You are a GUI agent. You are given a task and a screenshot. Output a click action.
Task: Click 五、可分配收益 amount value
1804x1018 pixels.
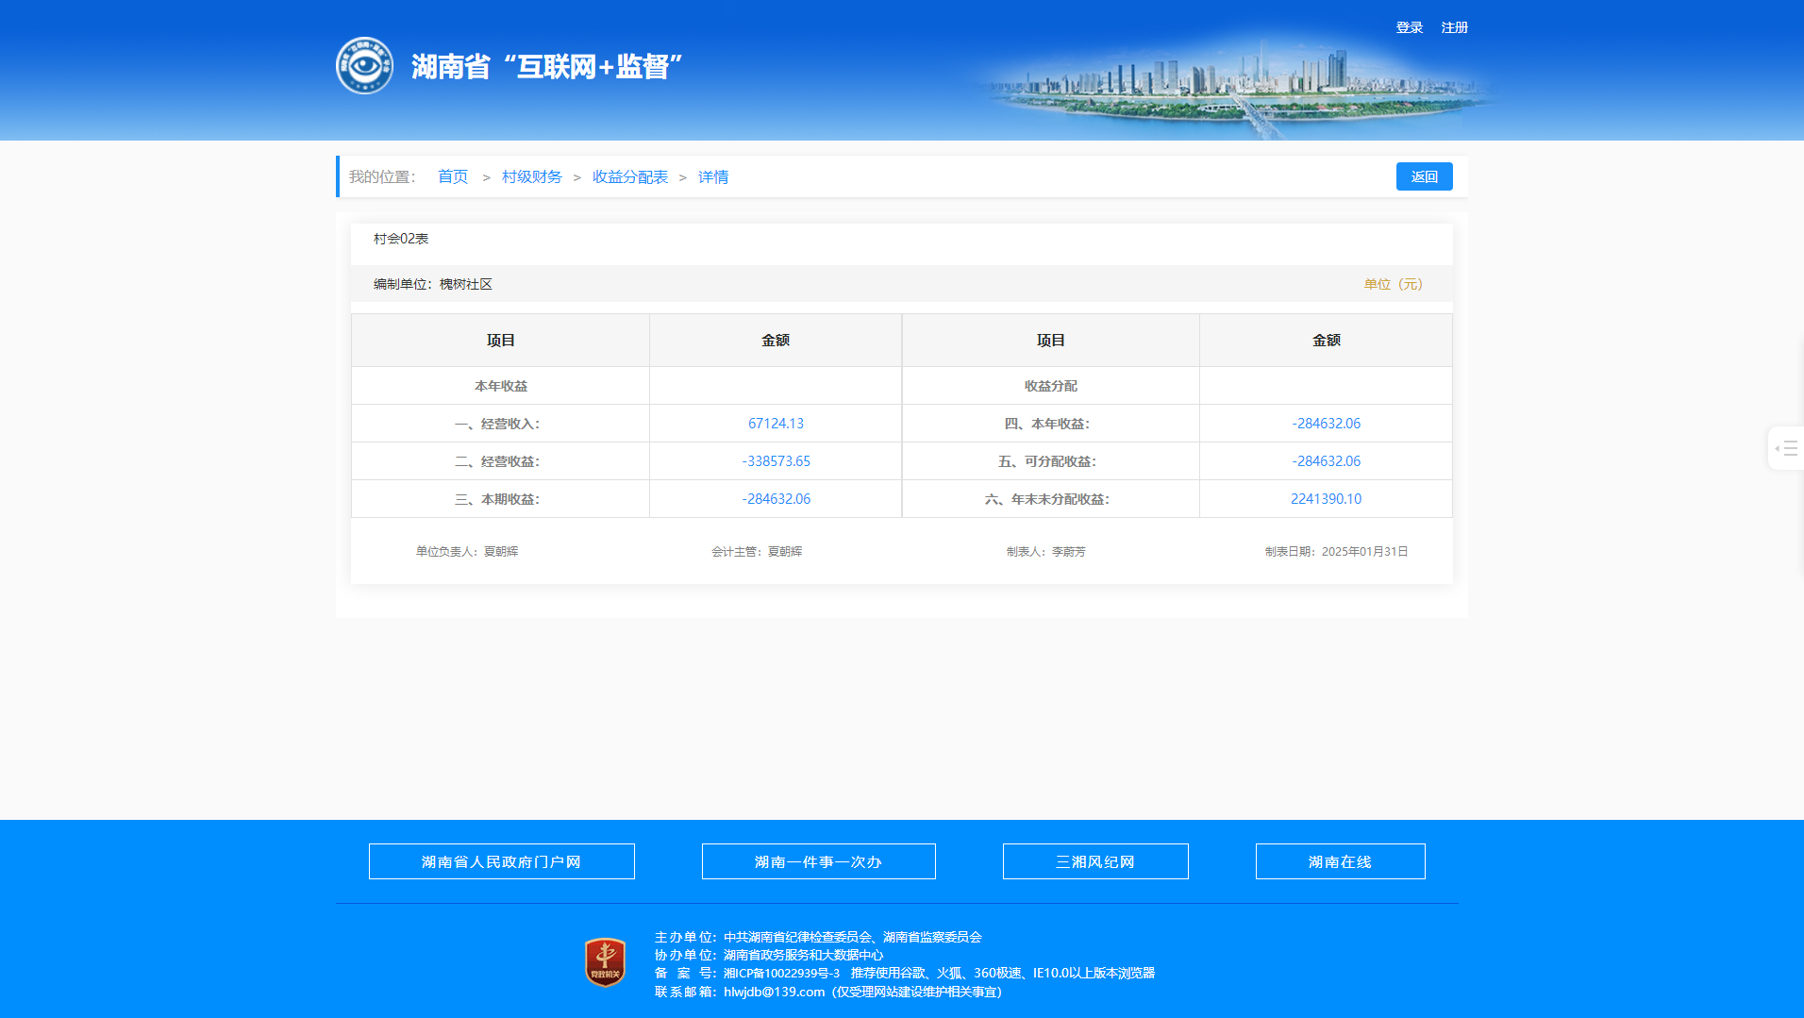1327,461
